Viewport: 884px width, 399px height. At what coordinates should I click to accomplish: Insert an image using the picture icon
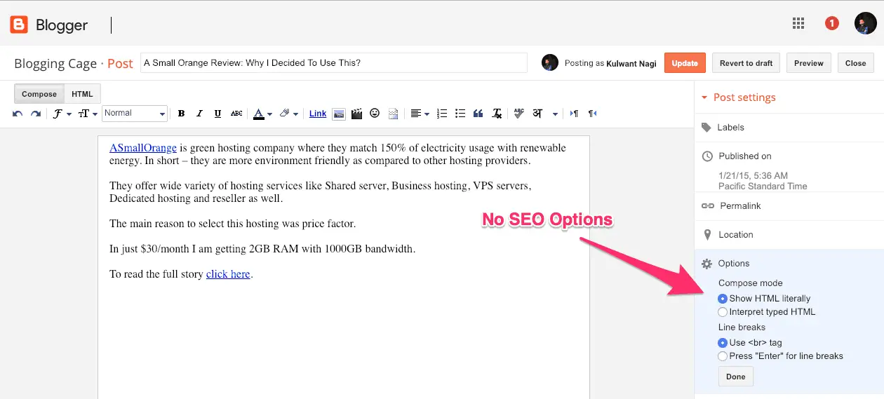click(x=339, y=114)
